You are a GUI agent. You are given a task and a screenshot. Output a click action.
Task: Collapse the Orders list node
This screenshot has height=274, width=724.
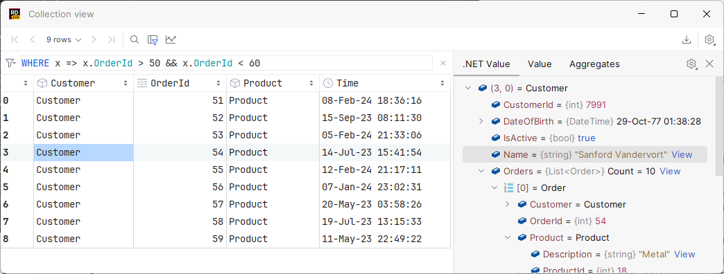tap(481, 172)
